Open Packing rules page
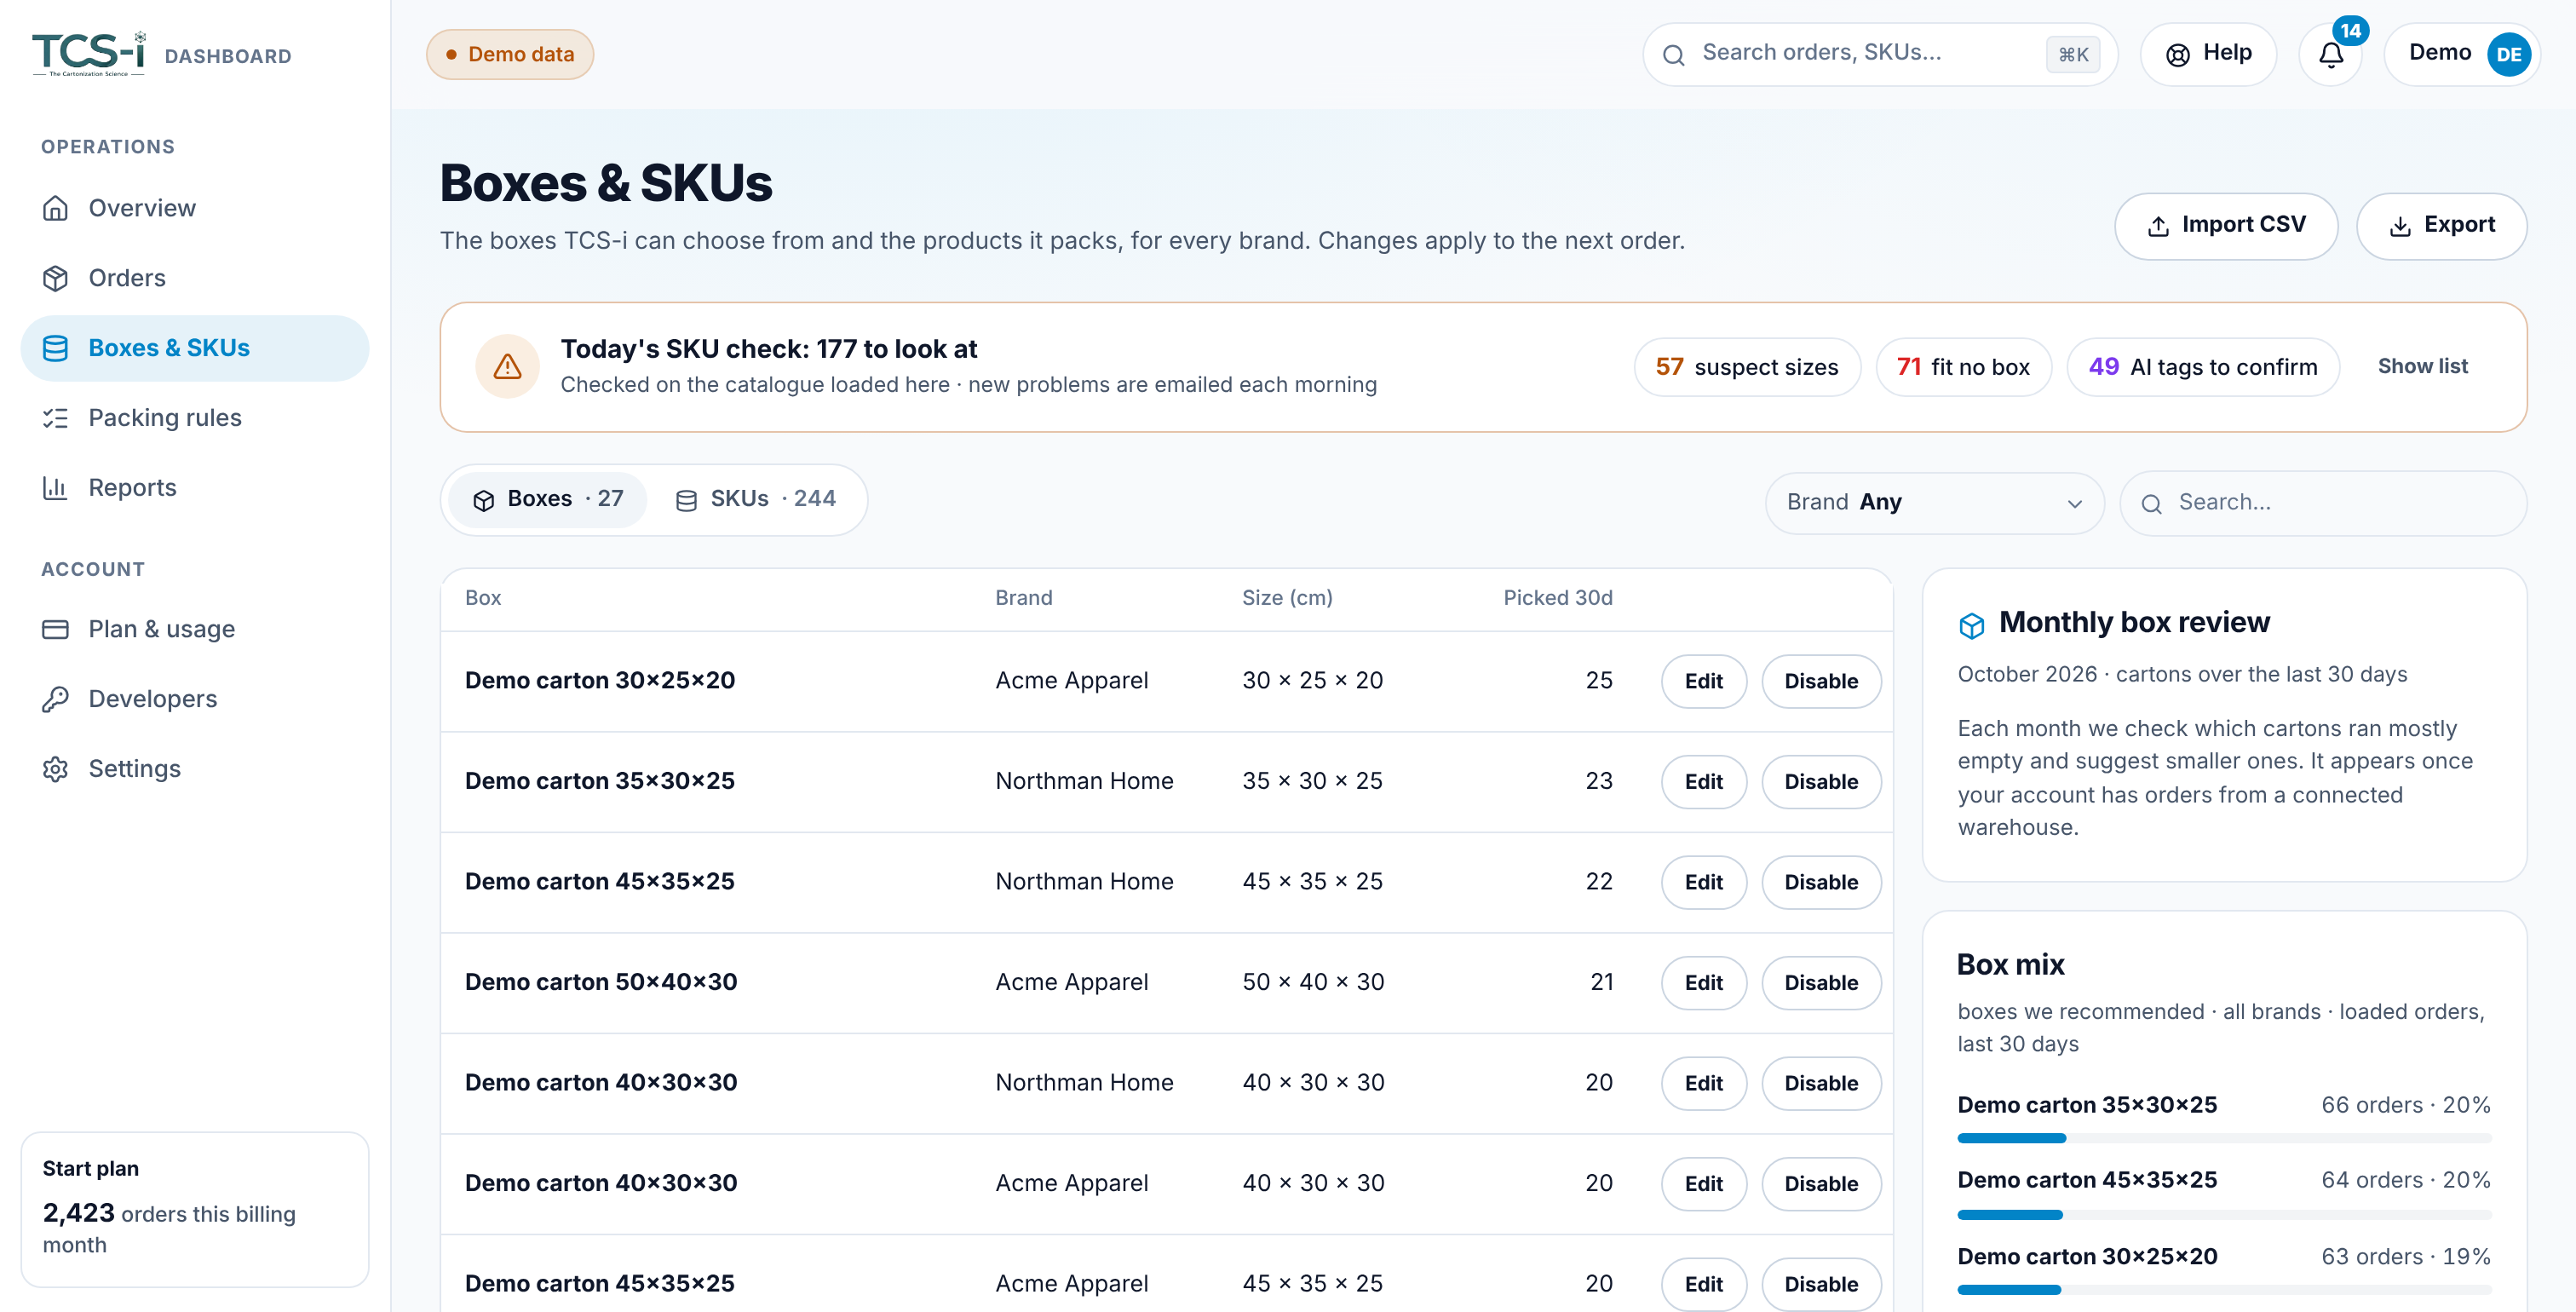Viewport: 2576px width, 1312px height. [195, 418]
